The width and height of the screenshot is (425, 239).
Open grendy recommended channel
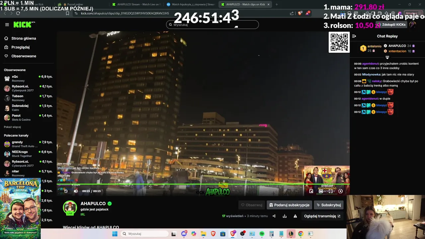coord(28,144)
